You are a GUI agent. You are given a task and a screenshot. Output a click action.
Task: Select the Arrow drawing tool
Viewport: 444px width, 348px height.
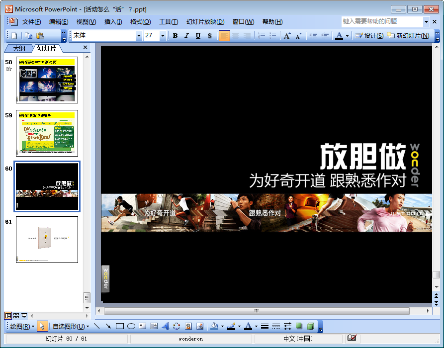click(x=108, y=326)
